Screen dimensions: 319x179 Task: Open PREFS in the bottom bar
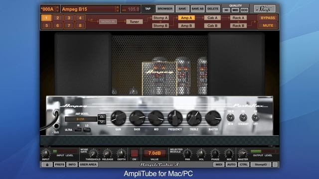point(59,165)
